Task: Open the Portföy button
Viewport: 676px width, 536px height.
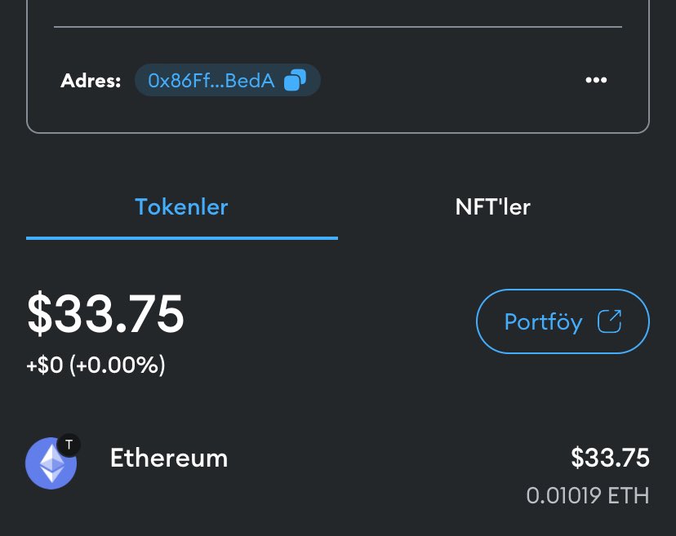Action: coord(563,321)
